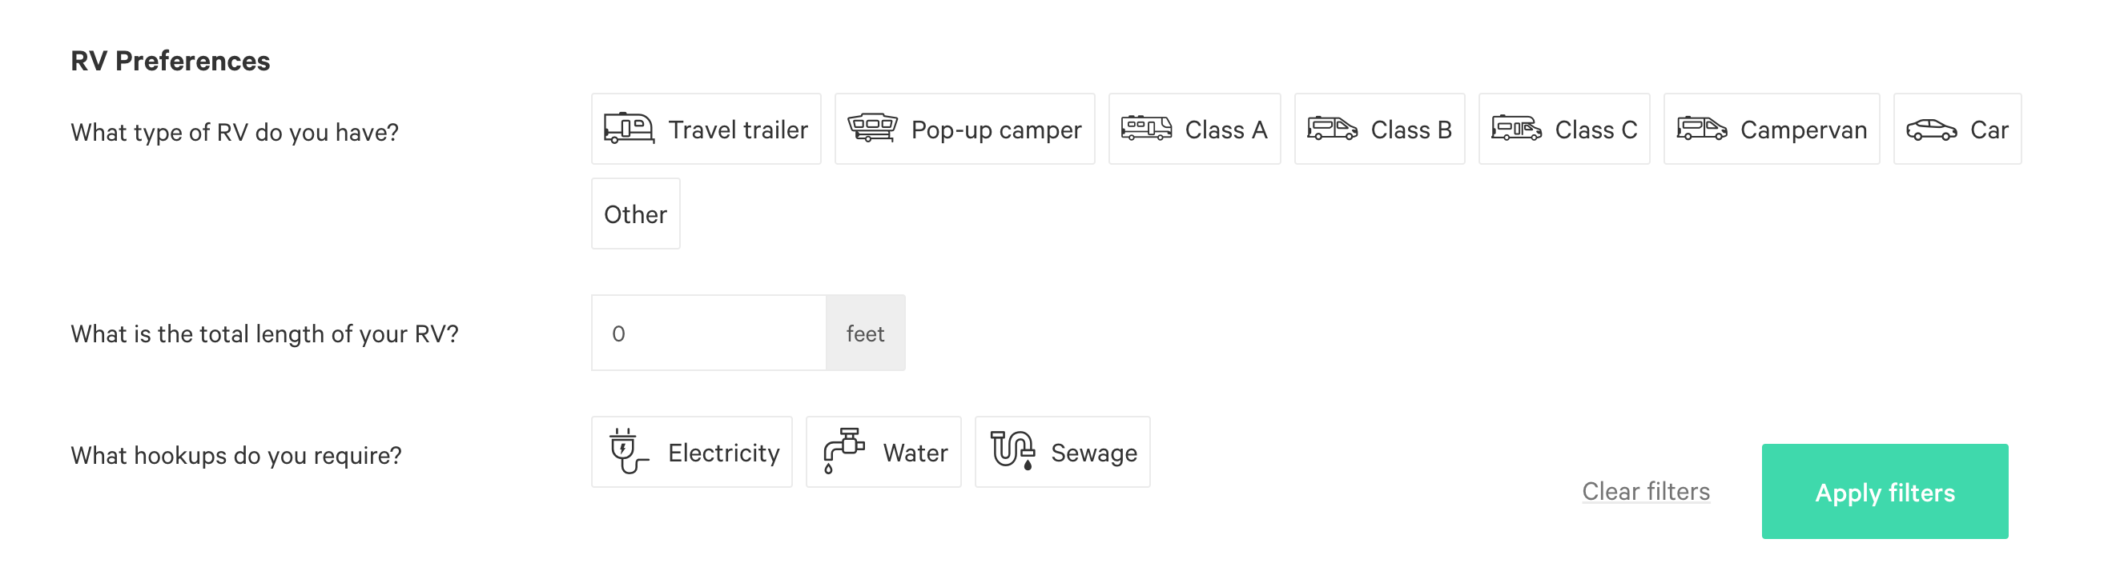Click the car icon
Viewport: 2108px width, 563px height.
(x=1931, y=130)
